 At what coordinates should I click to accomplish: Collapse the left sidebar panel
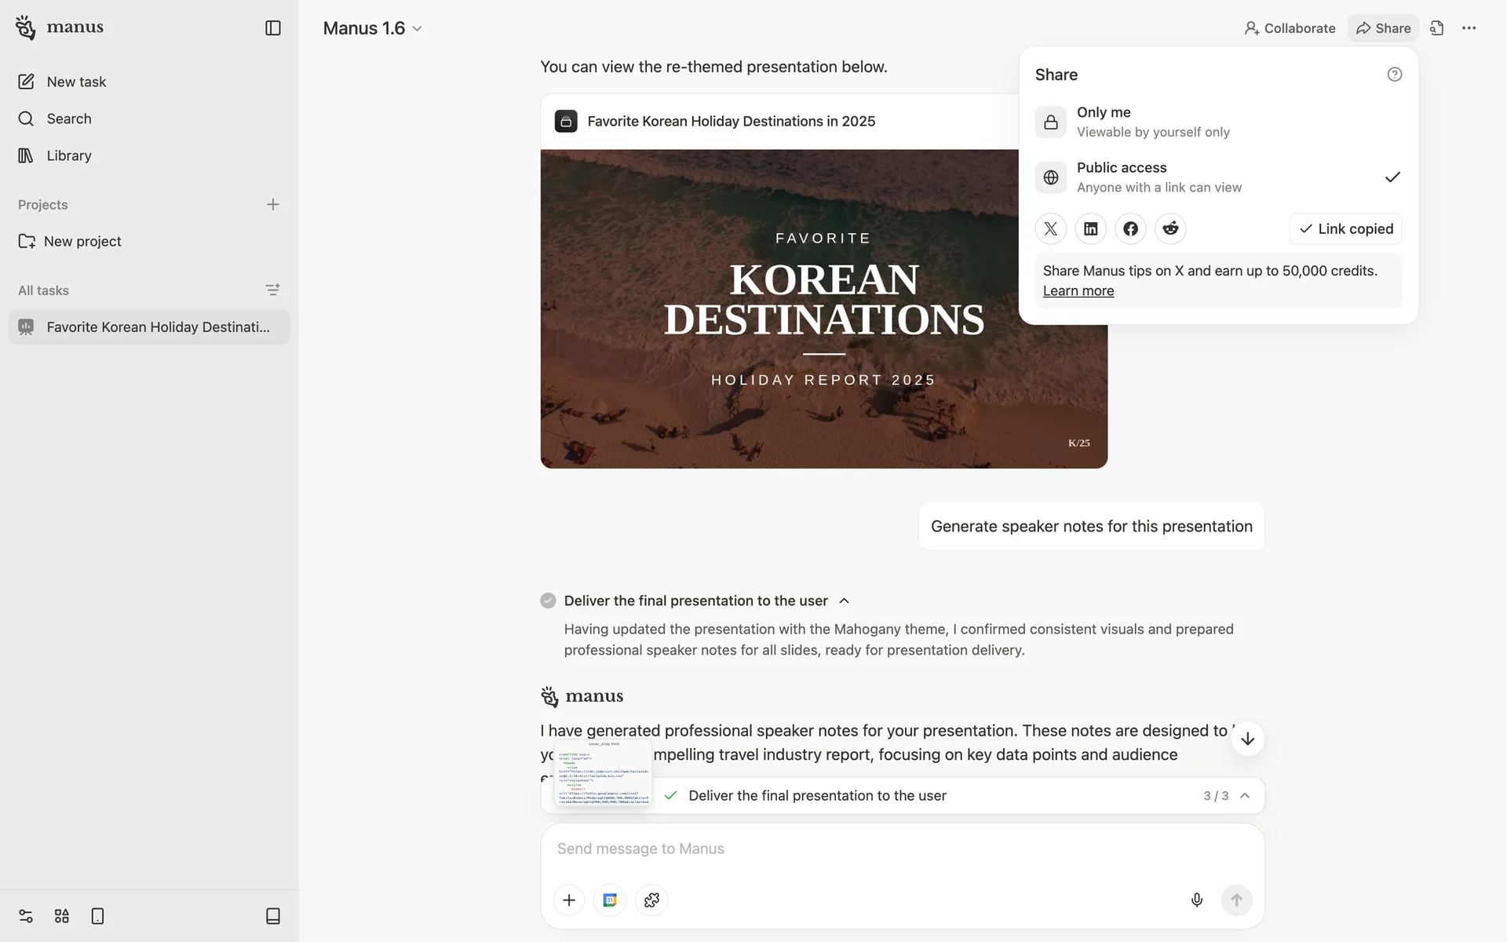[x=272, y=27]
